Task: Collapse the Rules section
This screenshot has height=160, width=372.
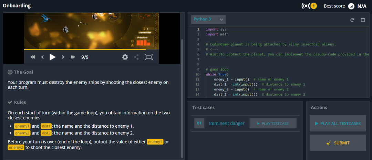Action: tap(17, 103)
